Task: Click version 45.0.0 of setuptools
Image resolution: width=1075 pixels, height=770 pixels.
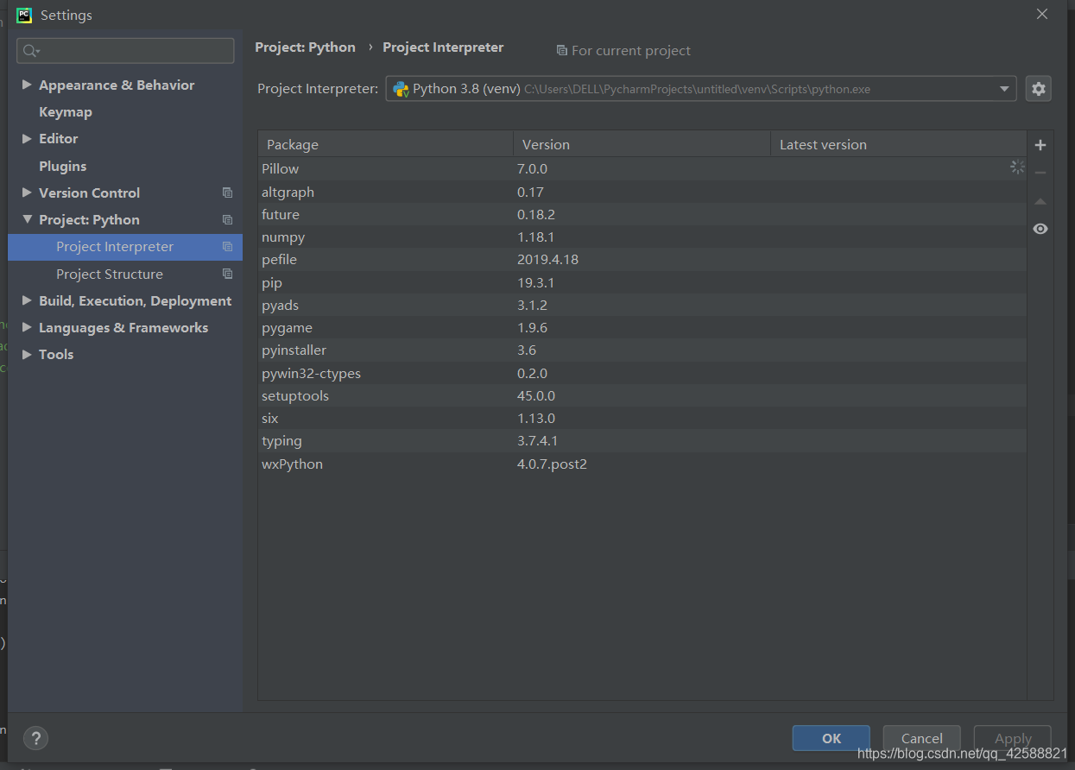Action: [536, 395]
